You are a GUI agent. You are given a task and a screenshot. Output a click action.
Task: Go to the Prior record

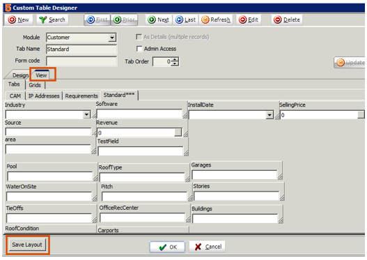124,20
